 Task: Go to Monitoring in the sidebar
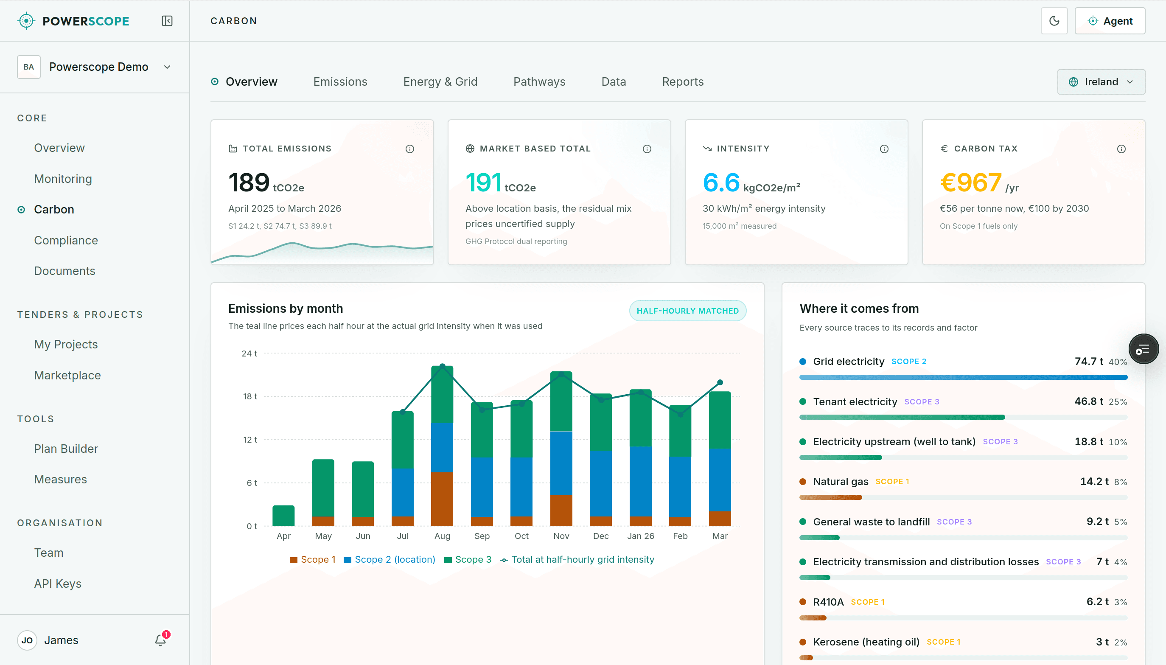pyautogui.click(x=63, y=179)
